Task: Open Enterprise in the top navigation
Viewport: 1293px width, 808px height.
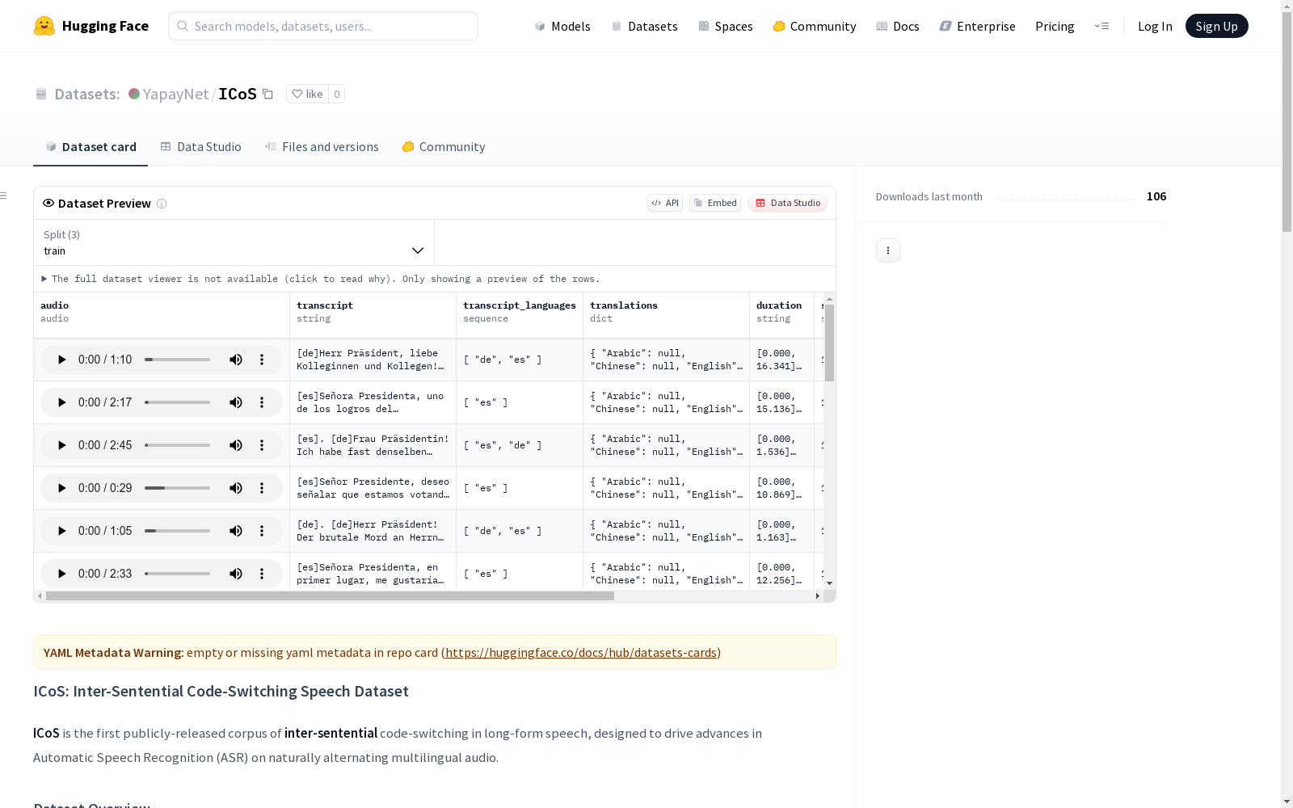Action: tap(977, 26)
